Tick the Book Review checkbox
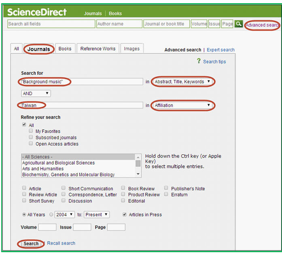 click(x=123, y=188)
